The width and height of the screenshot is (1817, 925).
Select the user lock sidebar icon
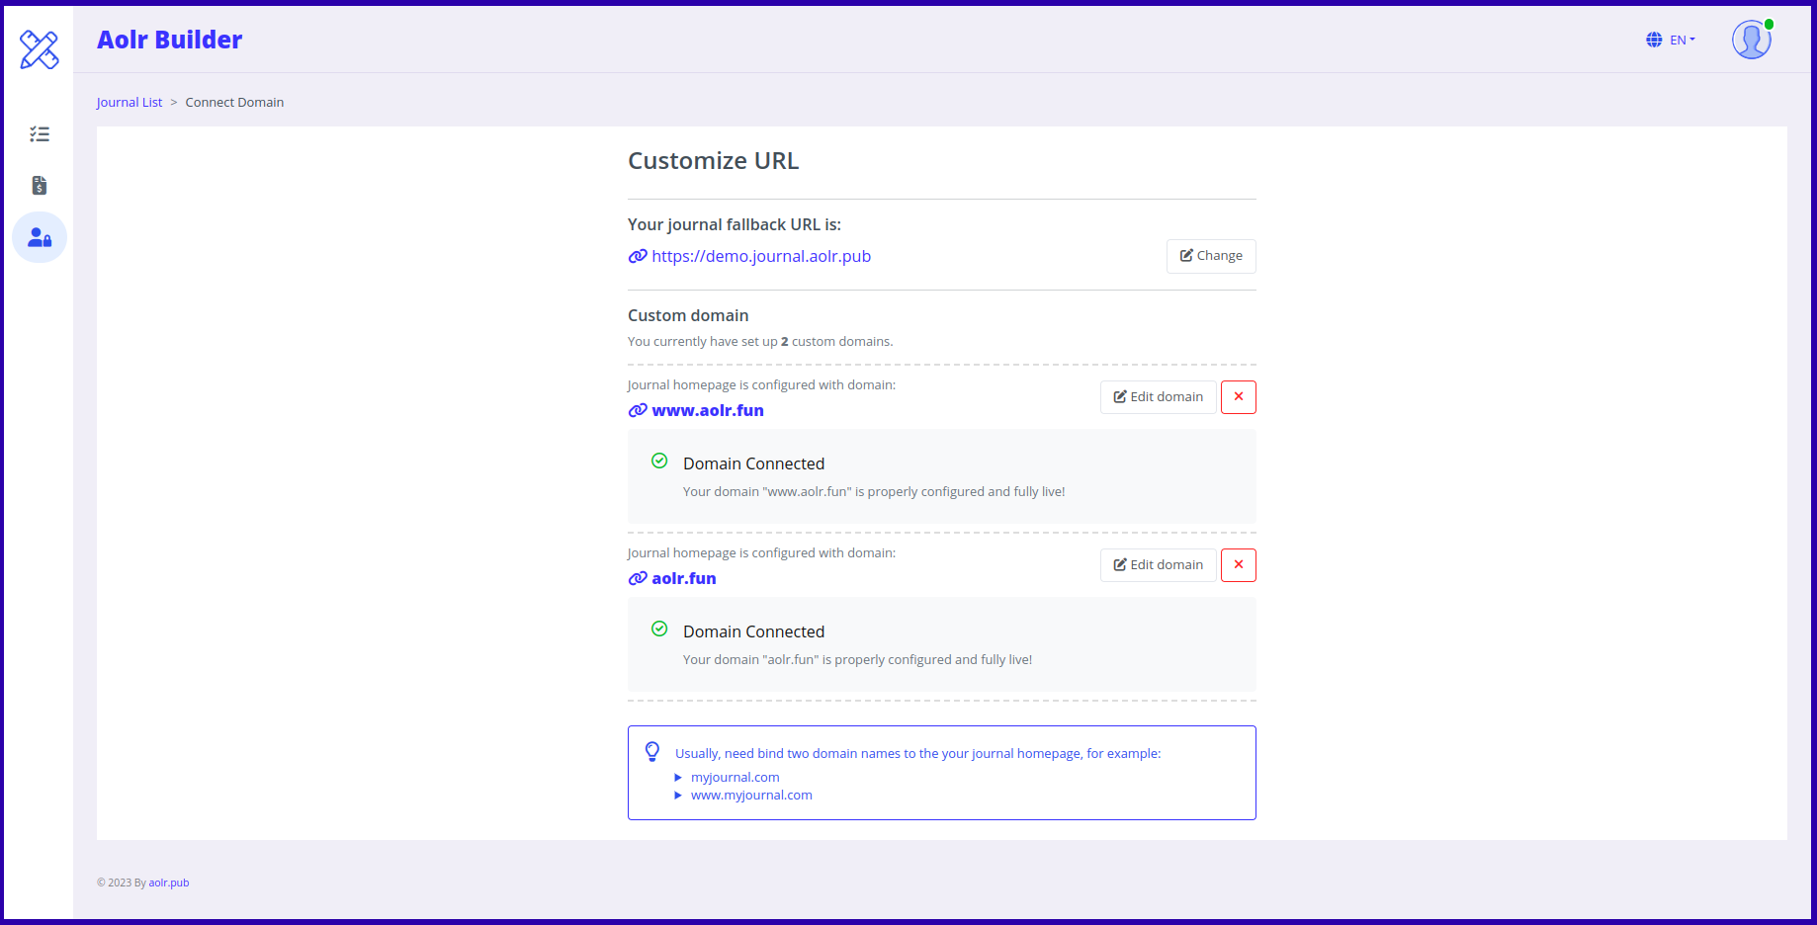[x=40, y=237]
